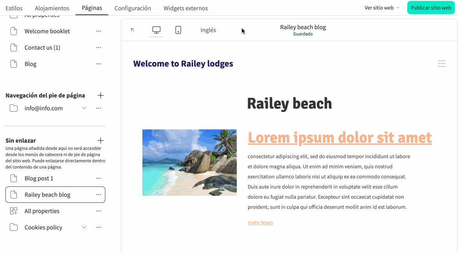
Task: Select the Blog page in sidebar
Action: pyautogui.click(x=30, y=64)
